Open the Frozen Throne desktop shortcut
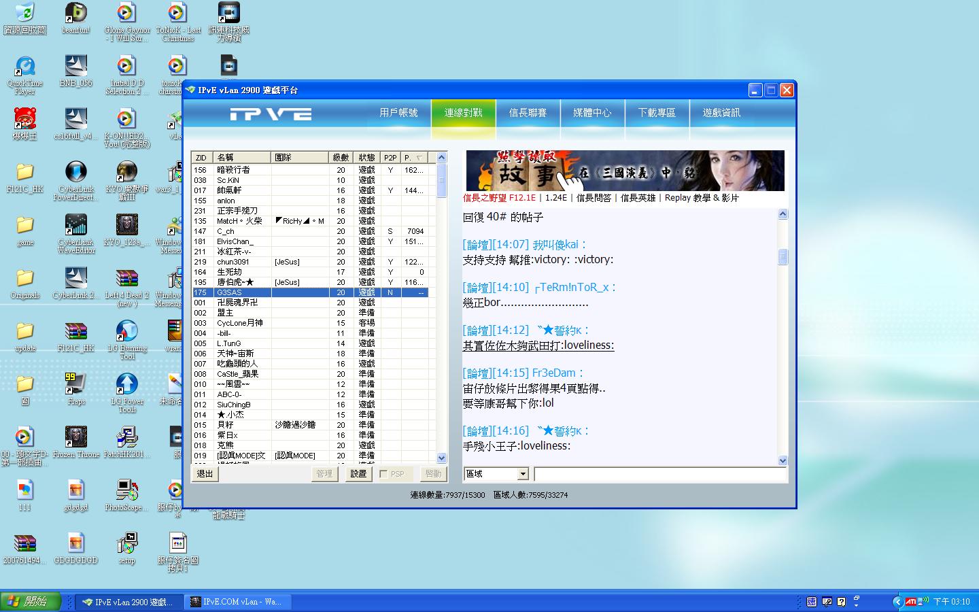Viewport: 979px width, 612px height. [x=75, y=438]
